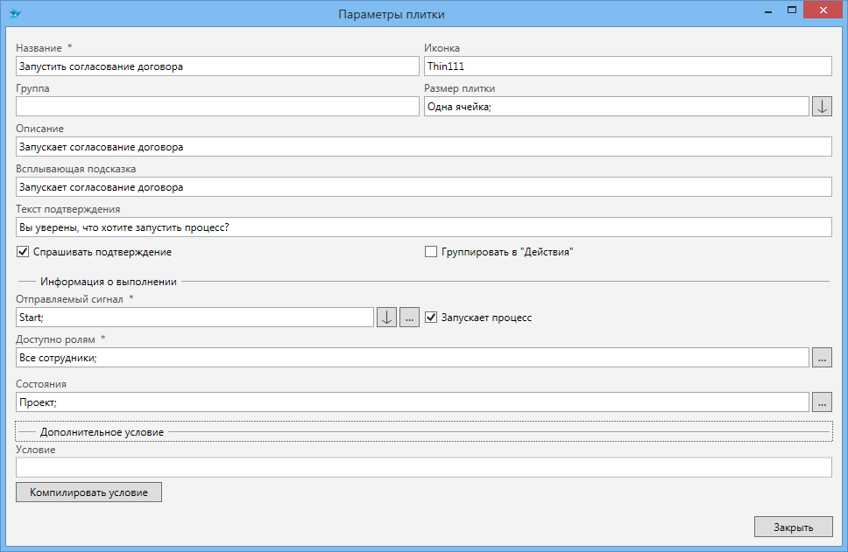Click the app icon in title bar
The height and width of the screenshot is (552, 848).
pyautogui.click(x=15, y=14)
